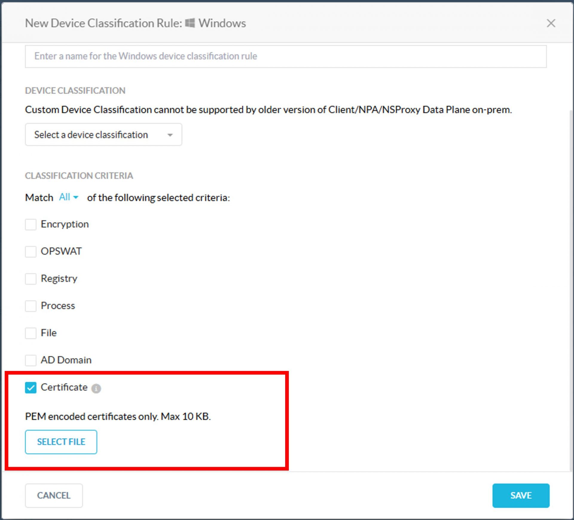Enable the File criteria checkbox
The width and height of the screenshot is (574, 520).
[30, 333]
